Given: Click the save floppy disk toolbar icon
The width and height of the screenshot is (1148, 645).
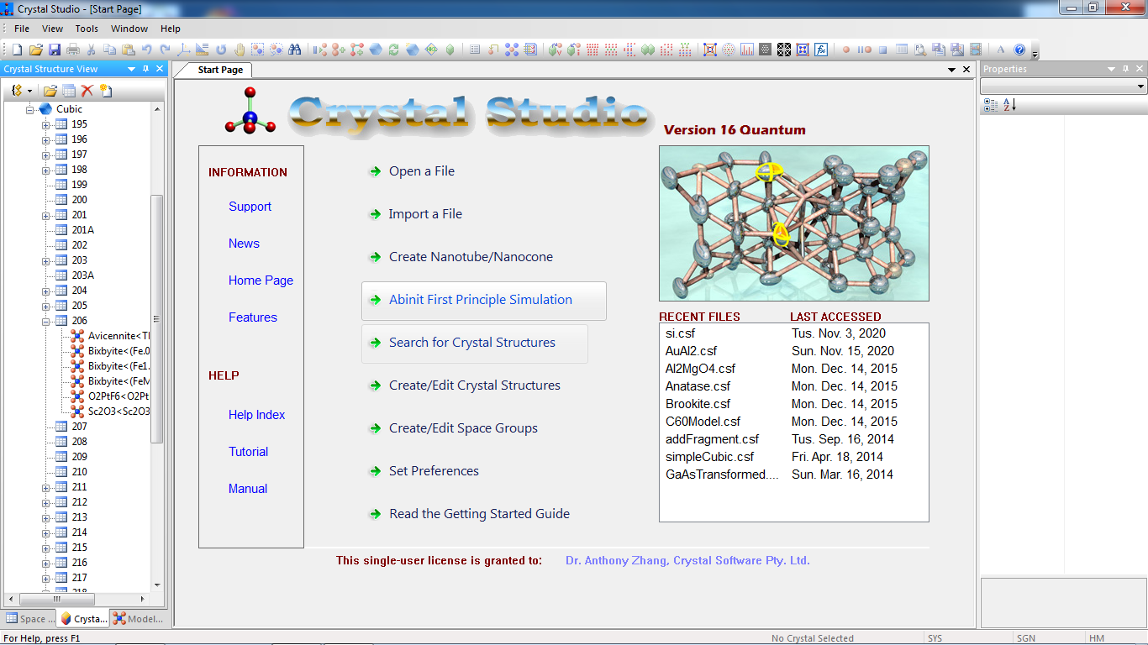Looking at the screenshot, I should 54,50.
